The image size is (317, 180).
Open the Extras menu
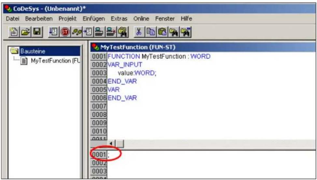pos(119,19)
